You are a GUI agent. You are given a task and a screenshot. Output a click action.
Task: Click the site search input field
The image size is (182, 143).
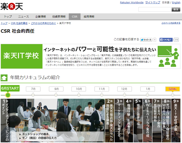[x=155, y=9]
